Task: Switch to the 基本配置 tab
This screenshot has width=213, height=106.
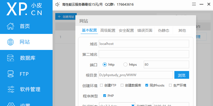Action: tap(89, 30)
